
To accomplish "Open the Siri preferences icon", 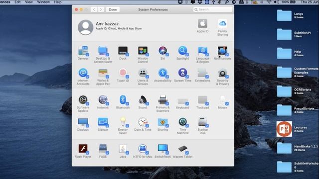I will click(x=163, y=51).
